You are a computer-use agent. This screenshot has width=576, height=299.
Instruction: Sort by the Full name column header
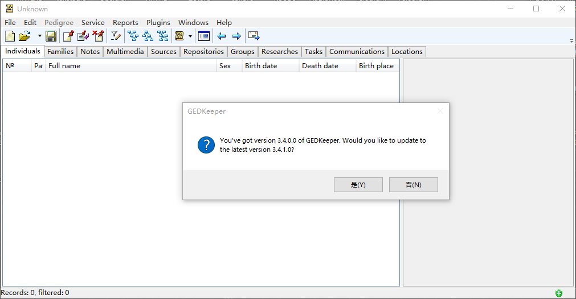[x=131, y=66]
